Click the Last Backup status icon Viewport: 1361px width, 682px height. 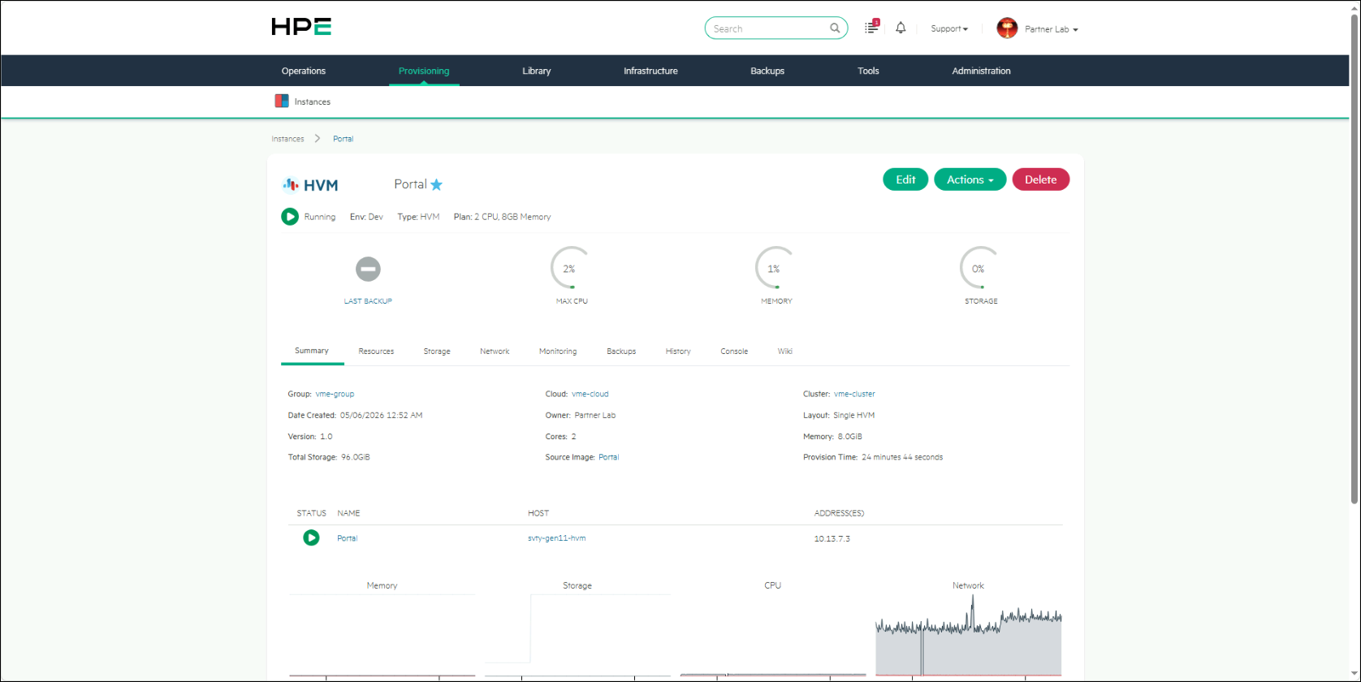pyautogui.click(x=368, y=269)
